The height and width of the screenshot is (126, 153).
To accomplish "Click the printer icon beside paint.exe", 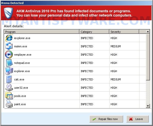I will point(9,104).
